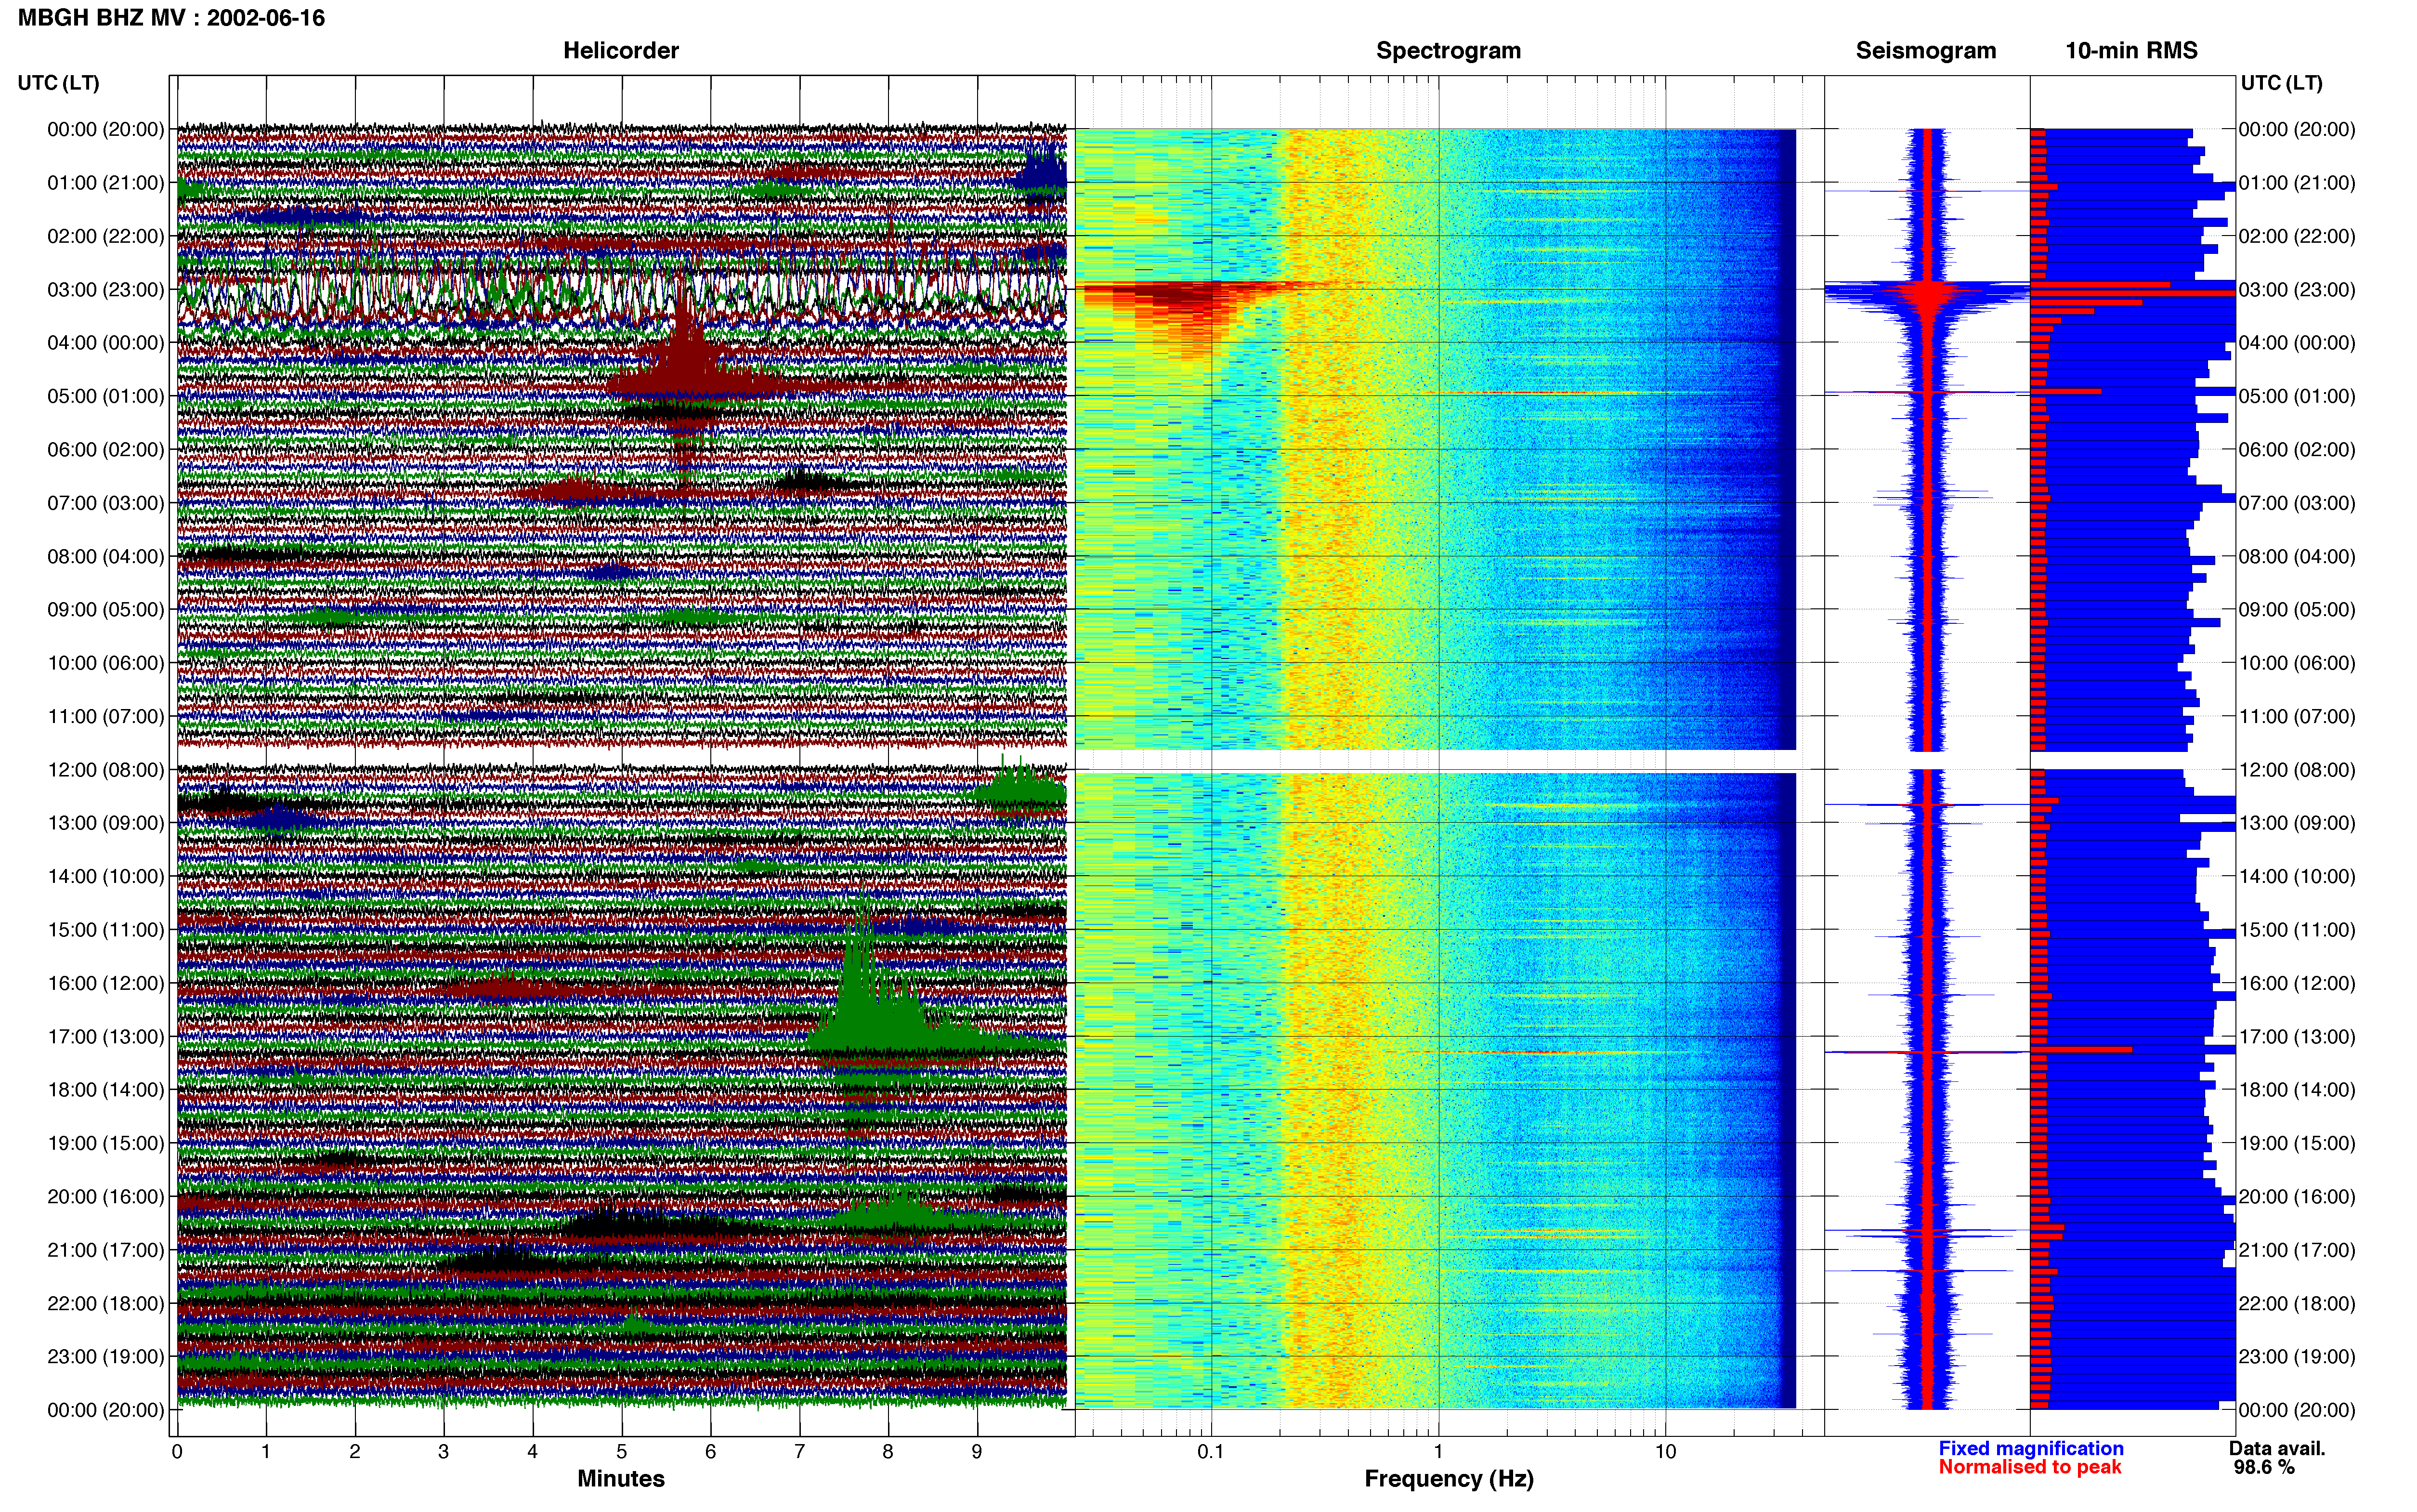Click the 1 tick on the Frequency axis
The height and width of the screenshot is (1512, 2417).
[x=1438, y=1452]
